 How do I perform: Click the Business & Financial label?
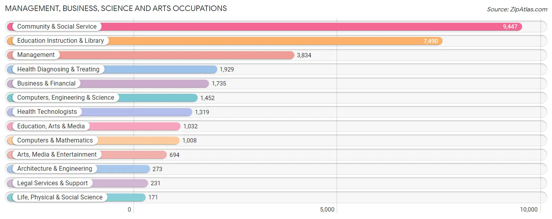click(46, 84)
